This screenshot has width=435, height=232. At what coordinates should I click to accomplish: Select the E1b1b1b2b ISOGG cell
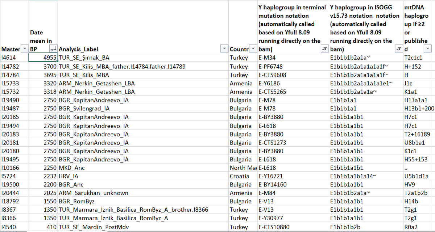[x=366, y=227]
